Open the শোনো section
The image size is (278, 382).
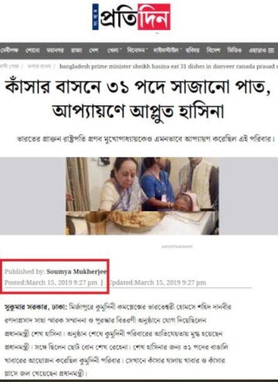tap(33, 50)
